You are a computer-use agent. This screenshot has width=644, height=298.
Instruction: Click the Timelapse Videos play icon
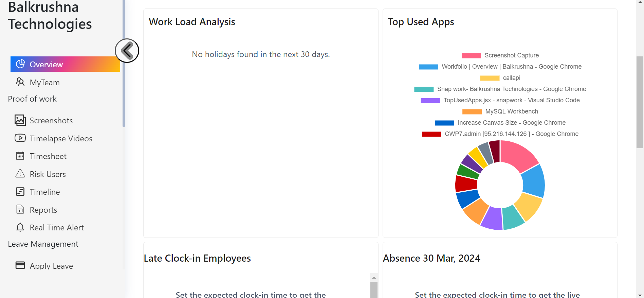click(x=20, y=138)
